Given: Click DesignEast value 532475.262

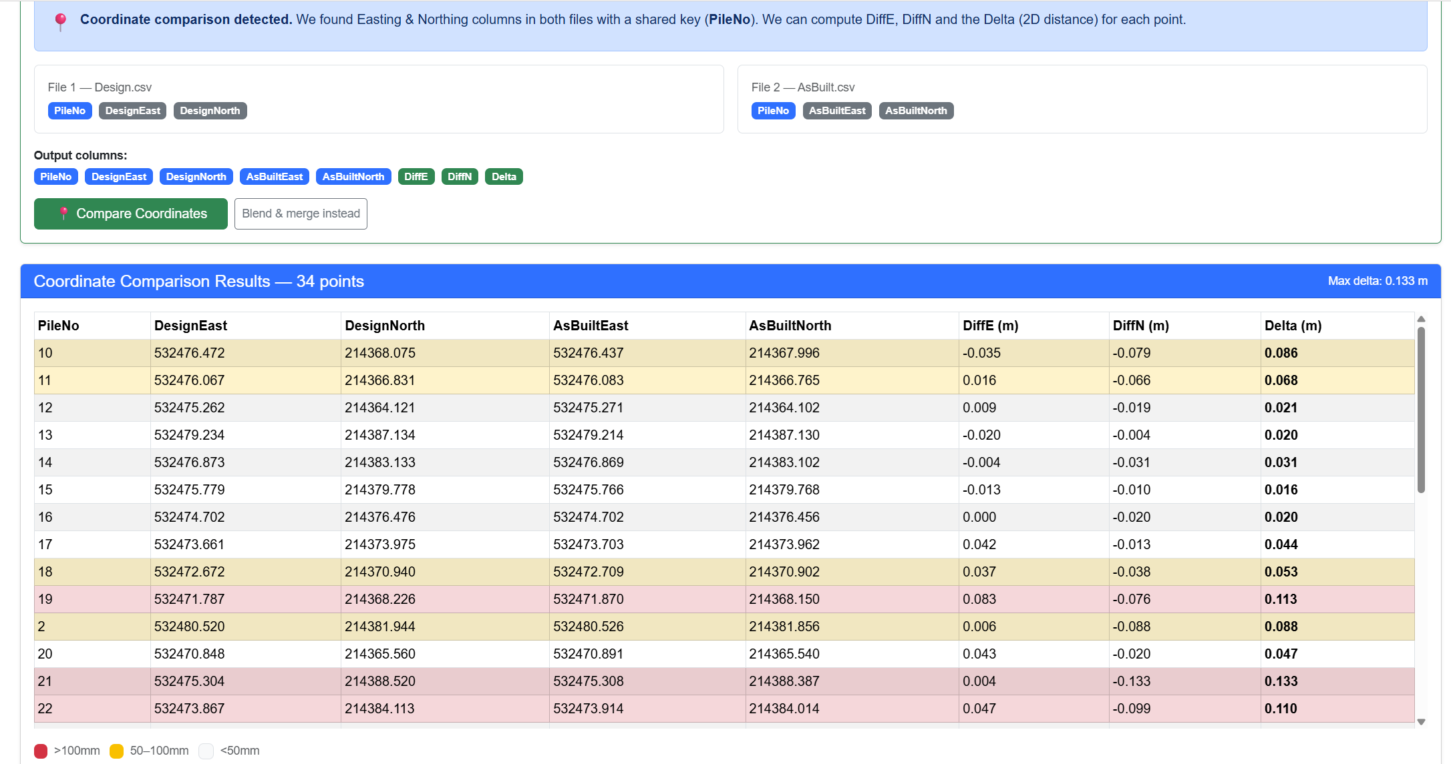Looking at the screenshot, I should click(190, 408).
